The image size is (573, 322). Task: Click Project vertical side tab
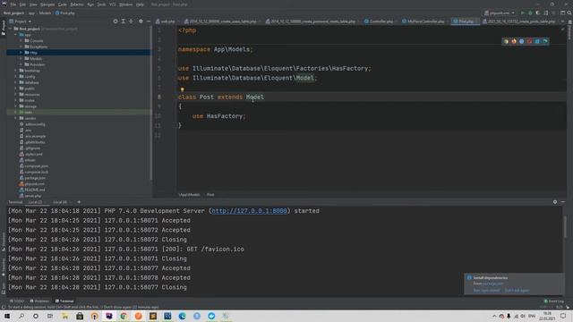click(4, 28)
